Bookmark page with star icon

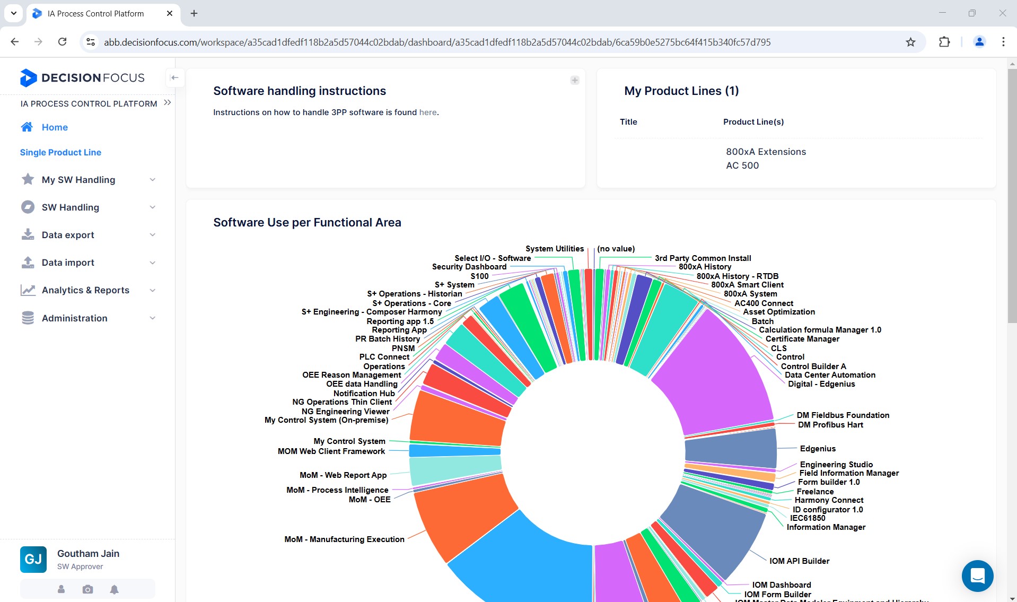pos(910,42)
